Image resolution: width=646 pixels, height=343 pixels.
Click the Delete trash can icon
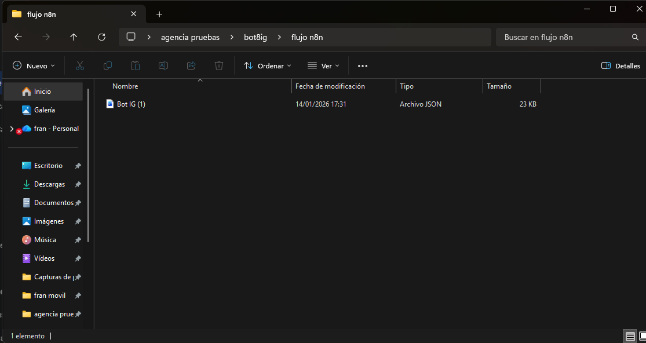pos(219,65)
